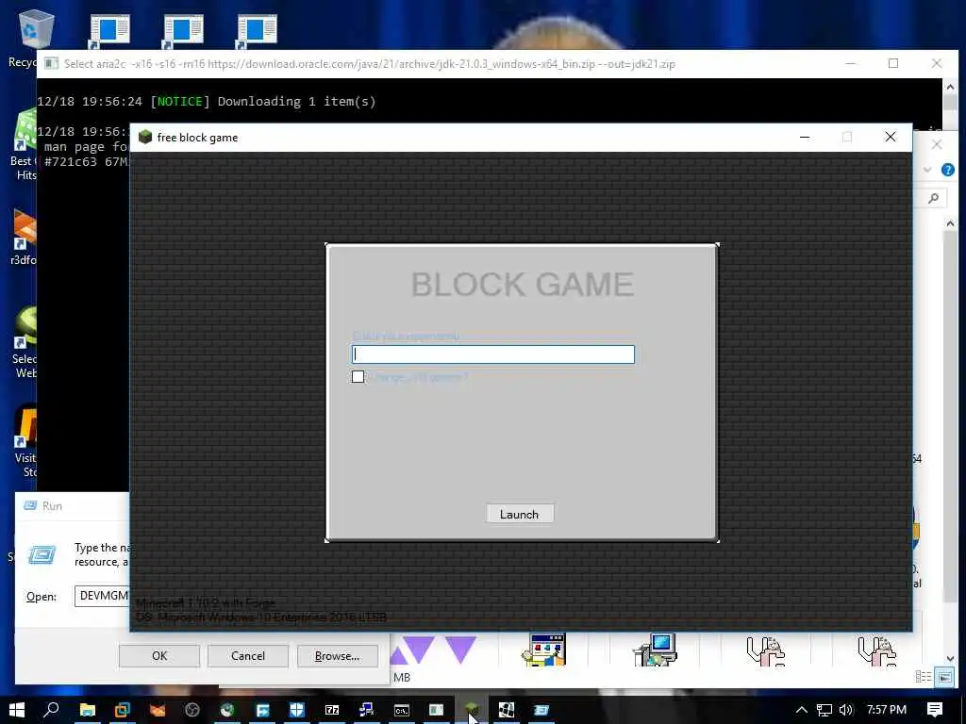
Task: Click the console window scroll-up arrow
Action: (950, 87)
